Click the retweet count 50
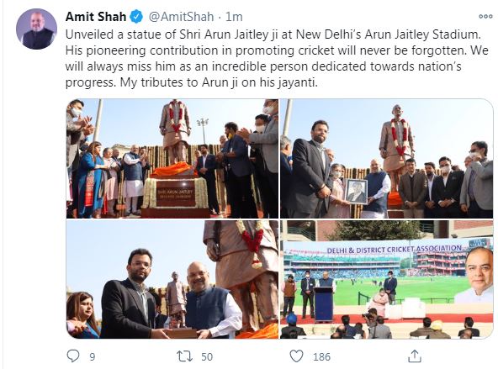The image size is (498, 369). (207, 357)
